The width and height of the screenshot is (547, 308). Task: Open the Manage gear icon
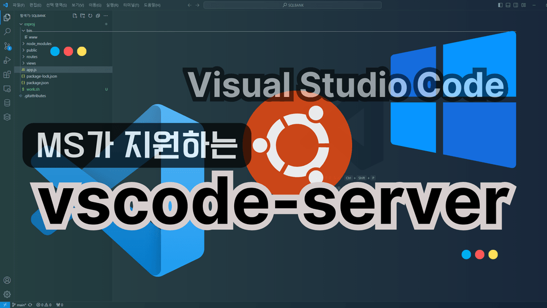pyautogui.click(x=7, y=294)
